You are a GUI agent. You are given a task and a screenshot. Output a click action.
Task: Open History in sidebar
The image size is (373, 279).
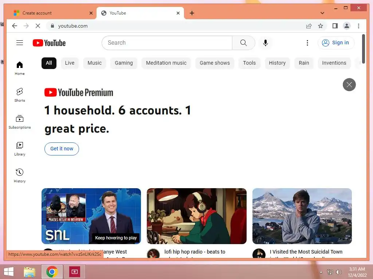[x=20, y=175]
